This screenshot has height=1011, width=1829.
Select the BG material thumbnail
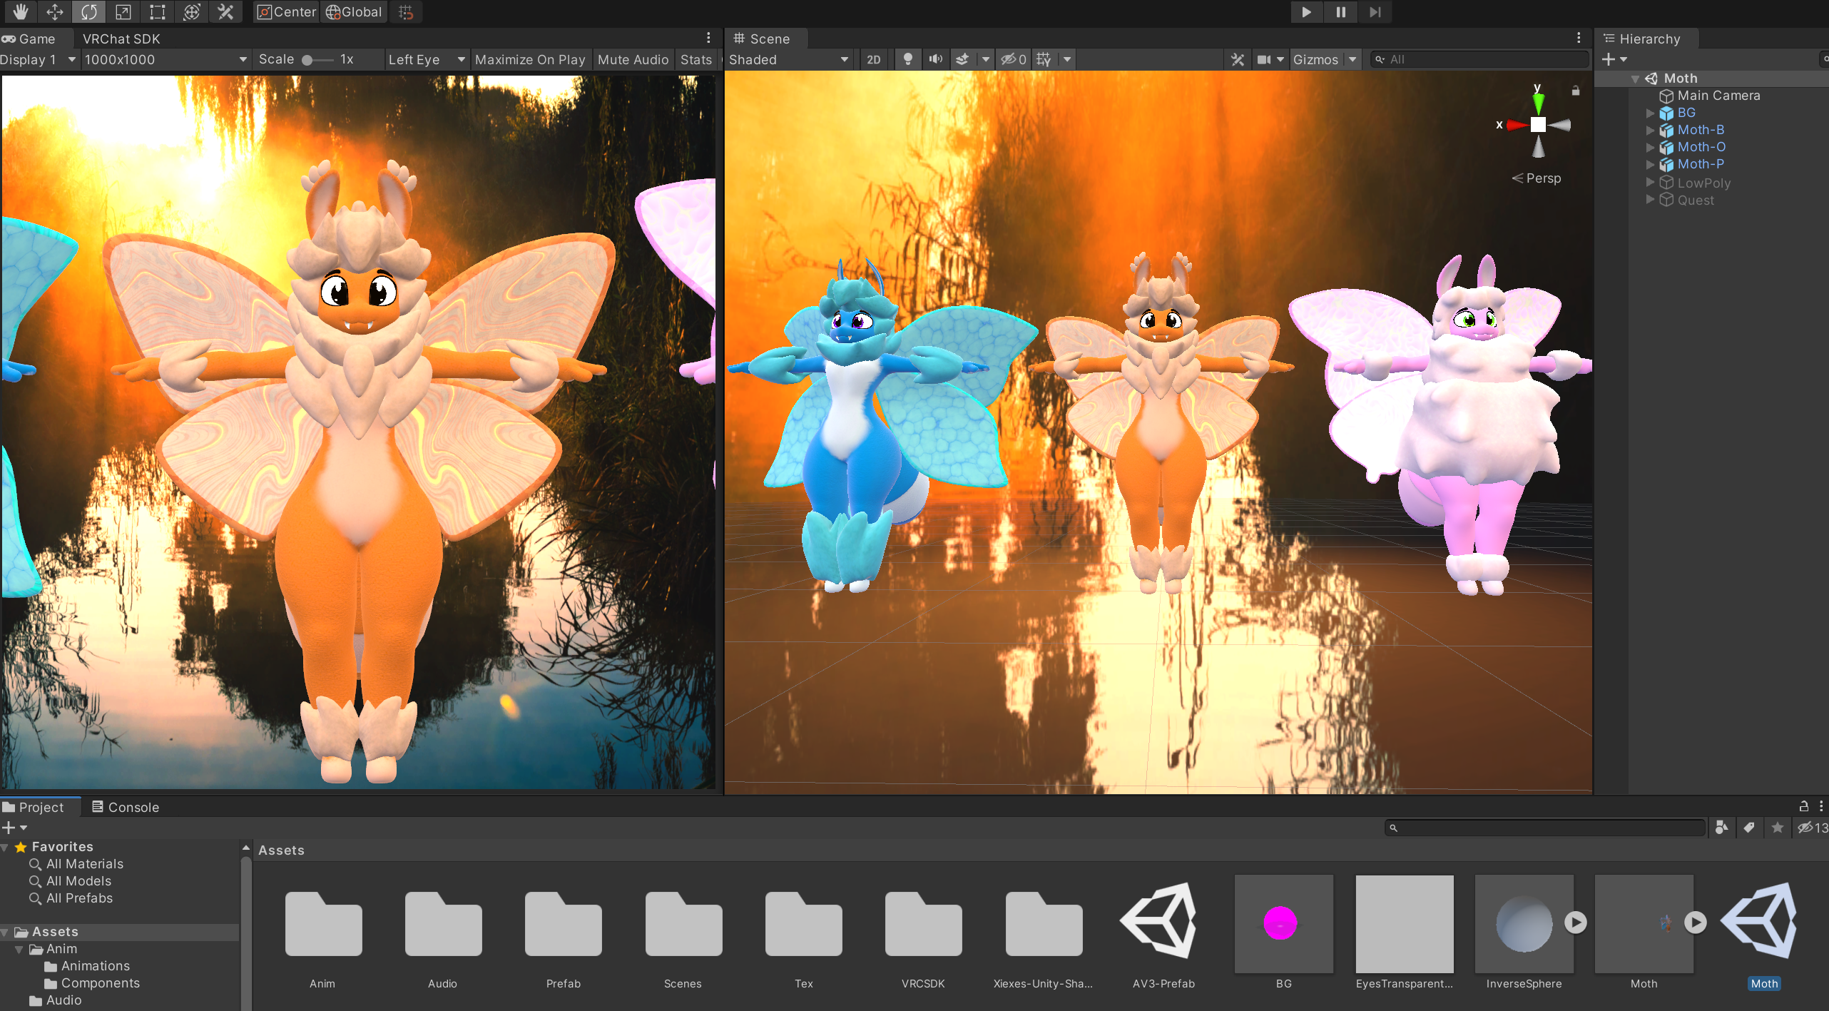(x=1283, y=923)
